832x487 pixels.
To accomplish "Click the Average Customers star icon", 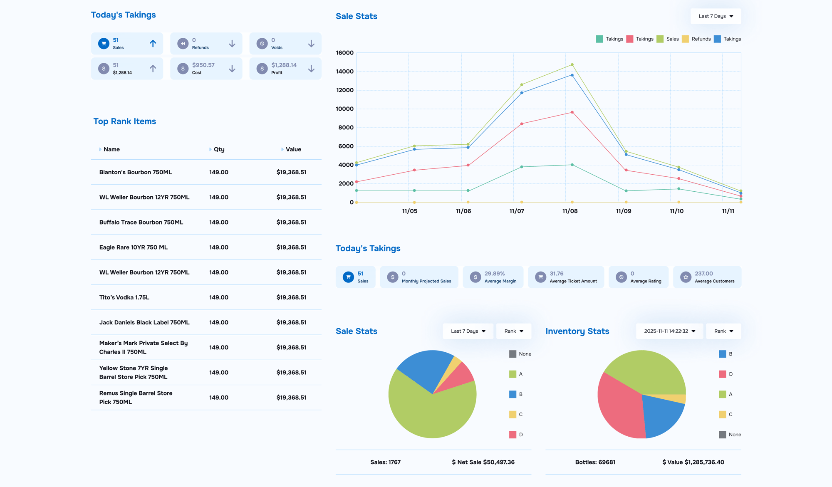I will tap(686, 277).
